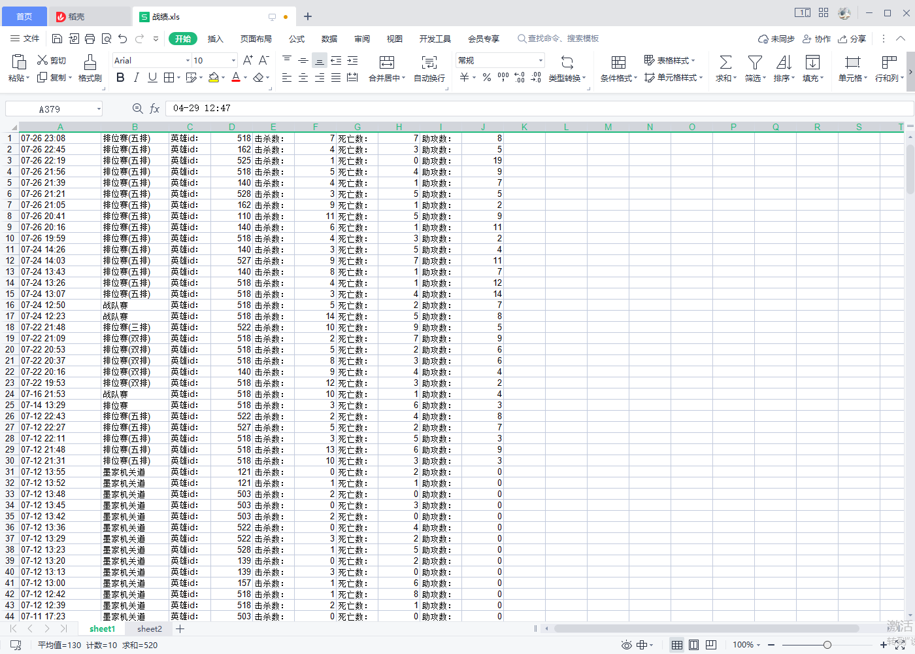The image size is (915, 654).
Task: Click the add new sheet plus icon
Action: click(x=180, y=628)
